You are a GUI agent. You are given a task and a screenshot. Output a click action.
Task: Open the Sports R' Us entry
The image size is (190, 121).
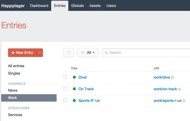(x=89, y=100)
